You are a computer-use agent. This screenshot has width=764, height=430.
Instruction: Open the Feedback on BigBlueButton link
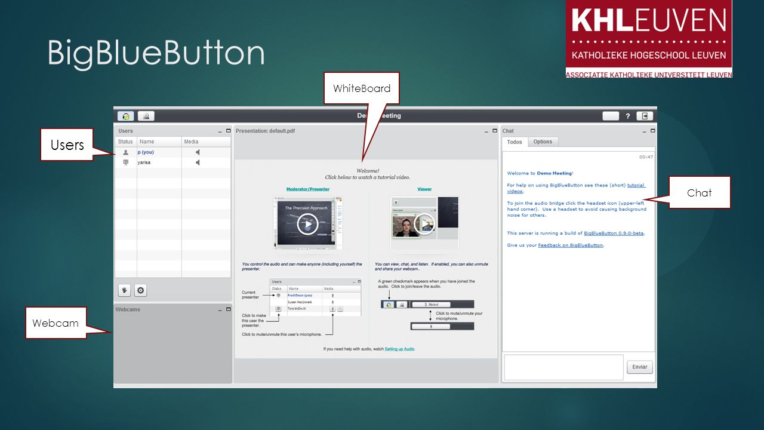[x=571, y=245]
